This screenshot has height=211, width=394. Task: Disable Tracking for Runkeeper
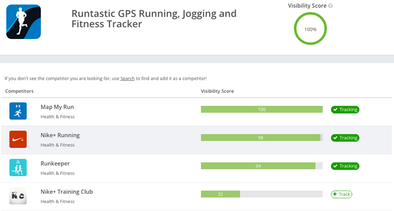pyautogui.click(x=345, y=166)
